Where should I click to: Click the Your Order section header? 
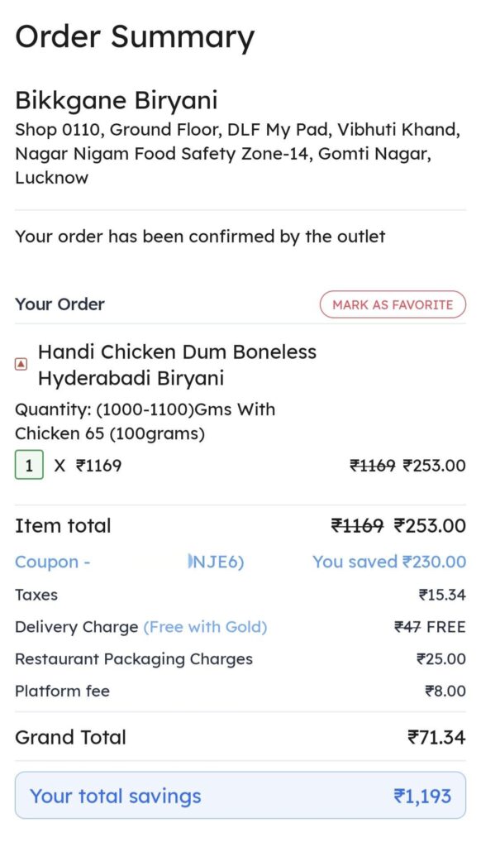pyautogui.click(x=59, y=304)
